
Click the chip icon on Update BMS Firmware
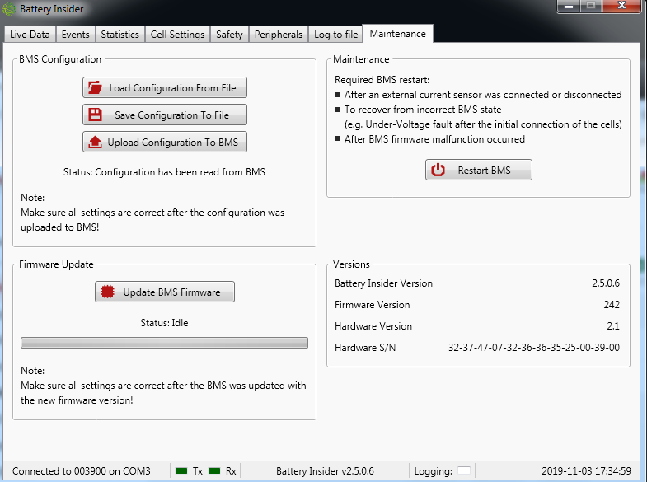pos(106,292)
